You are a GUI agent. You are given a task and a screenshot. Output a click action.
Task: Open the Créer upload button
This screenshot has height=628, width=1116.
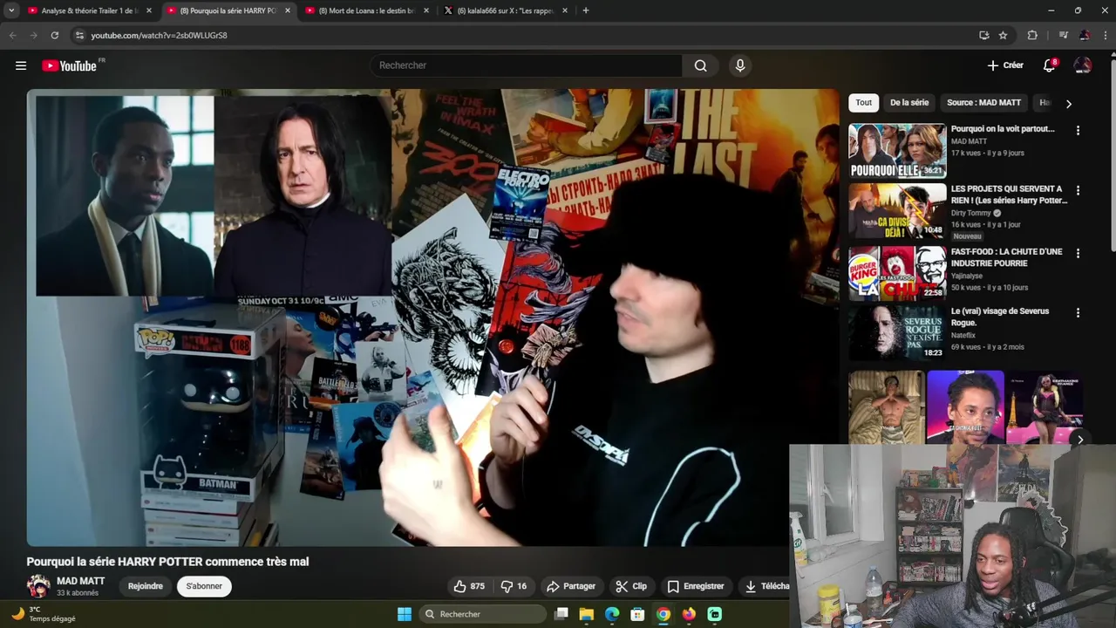pyautogui.click(x=1005, y=65)
